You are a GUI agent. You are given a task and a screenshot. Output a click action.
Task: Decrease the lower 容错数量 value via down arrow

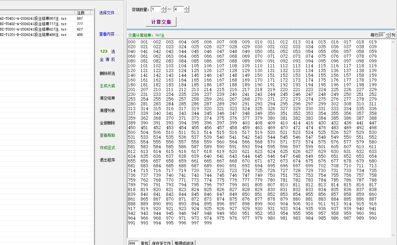pyautogui.click(x=163, y=11)
